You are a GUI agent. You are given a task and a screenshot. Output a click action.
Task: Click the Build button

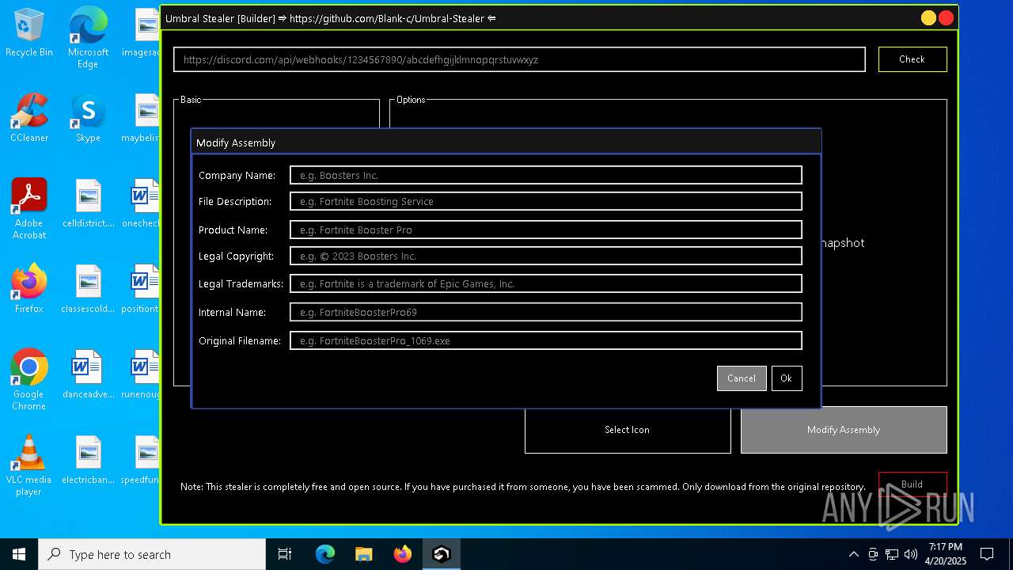912,484
